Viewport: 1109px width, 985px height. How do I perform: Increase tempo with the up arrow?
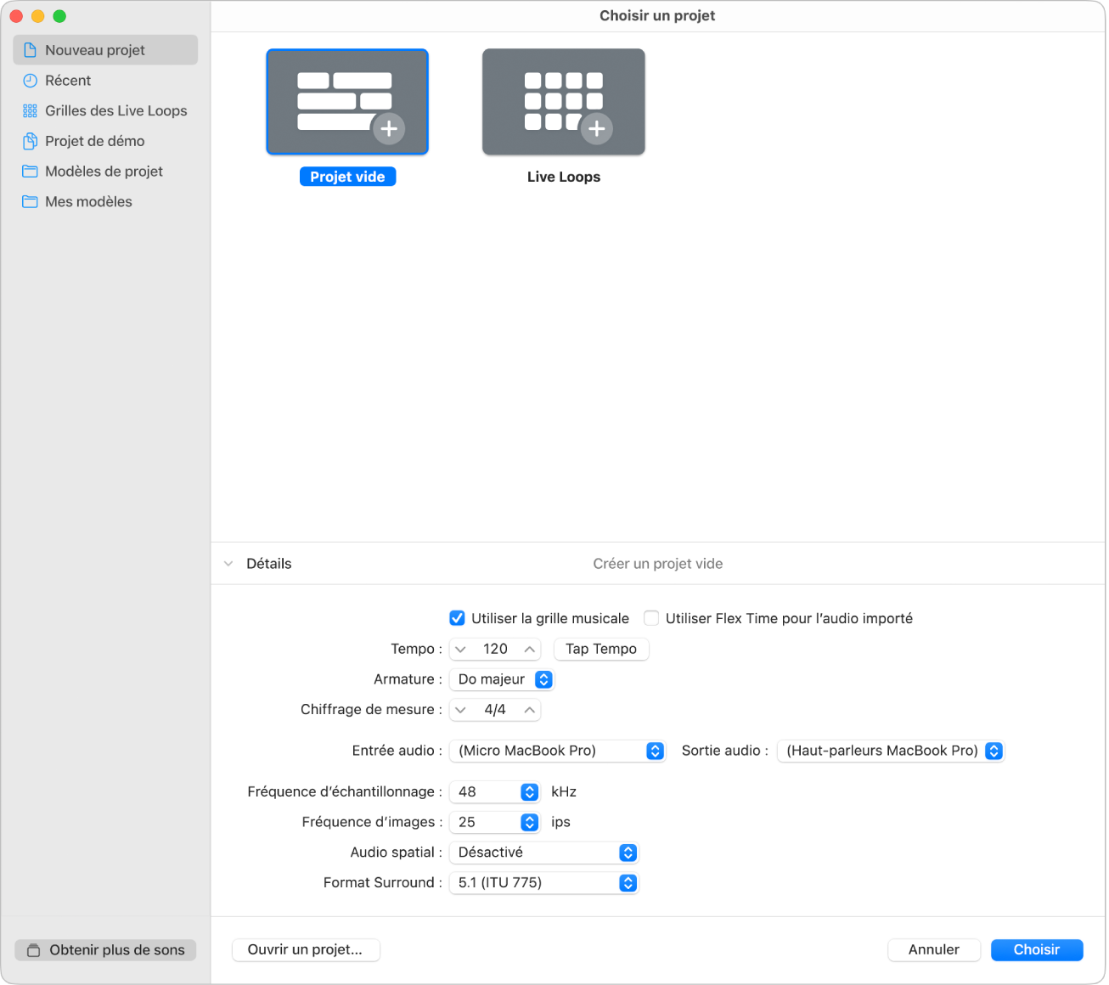pos(530,650)
